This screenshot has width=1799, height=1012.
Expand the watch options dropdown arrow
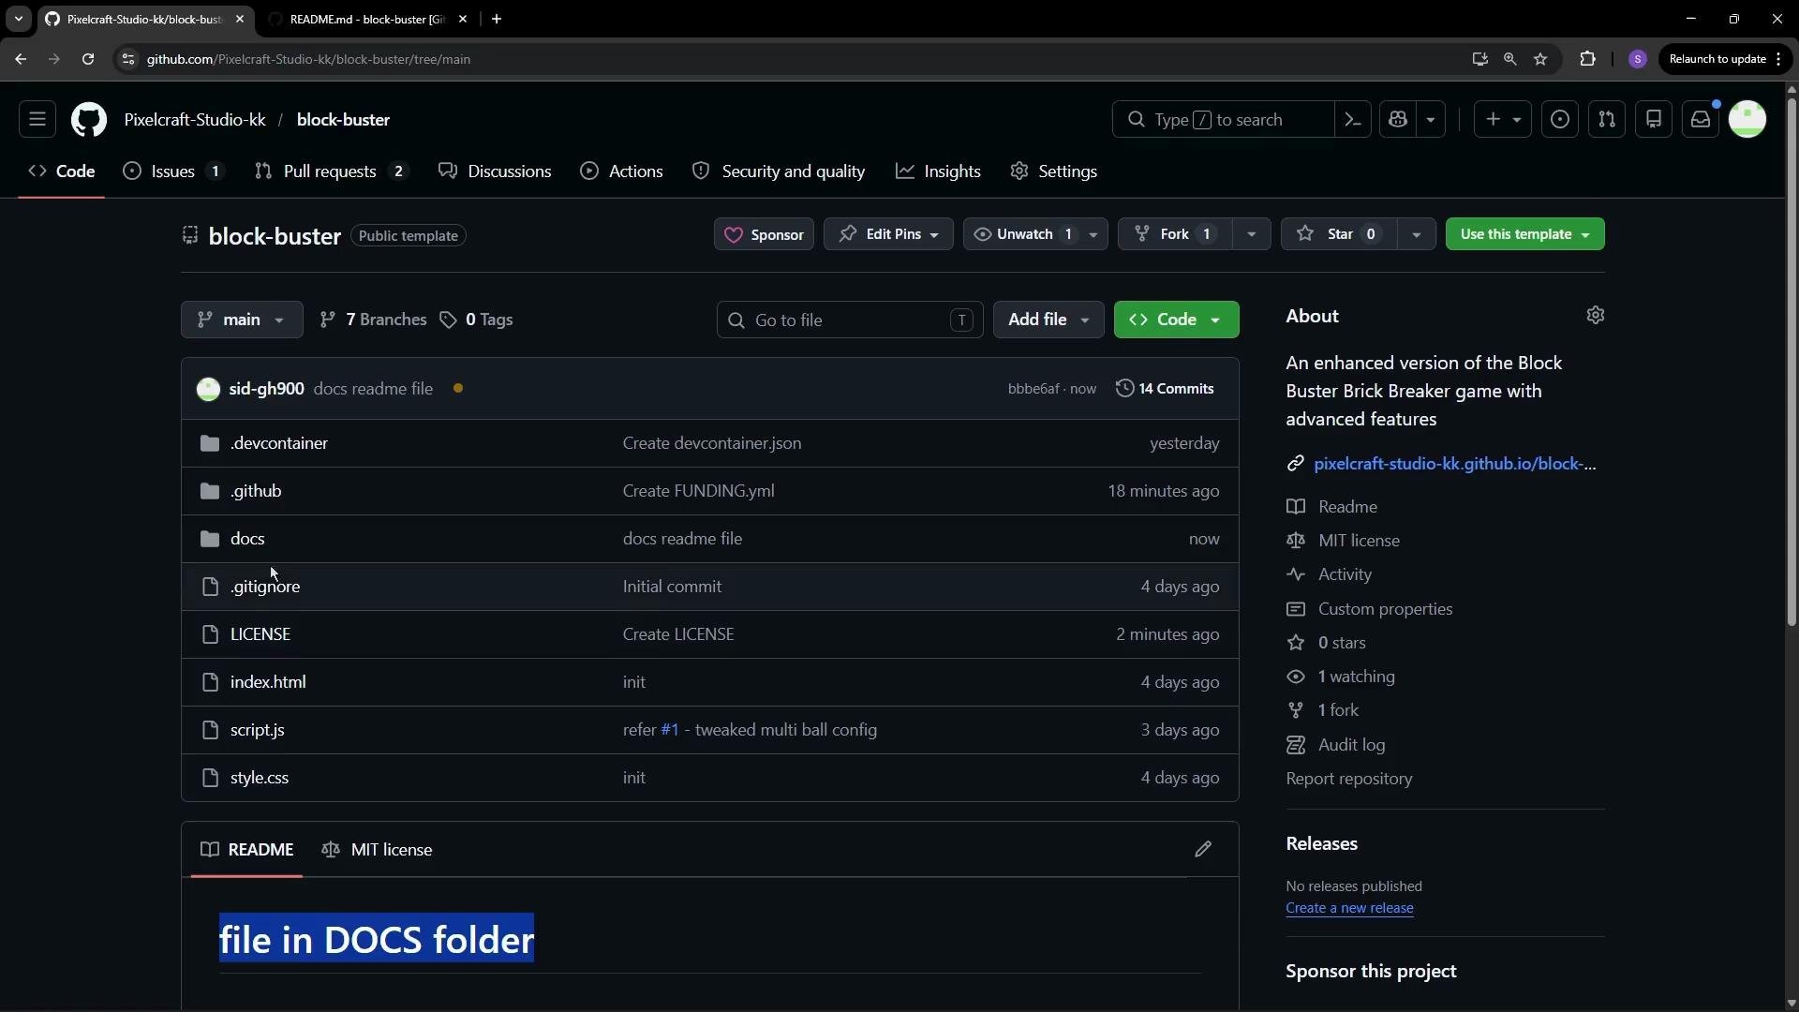point(1093,234)
